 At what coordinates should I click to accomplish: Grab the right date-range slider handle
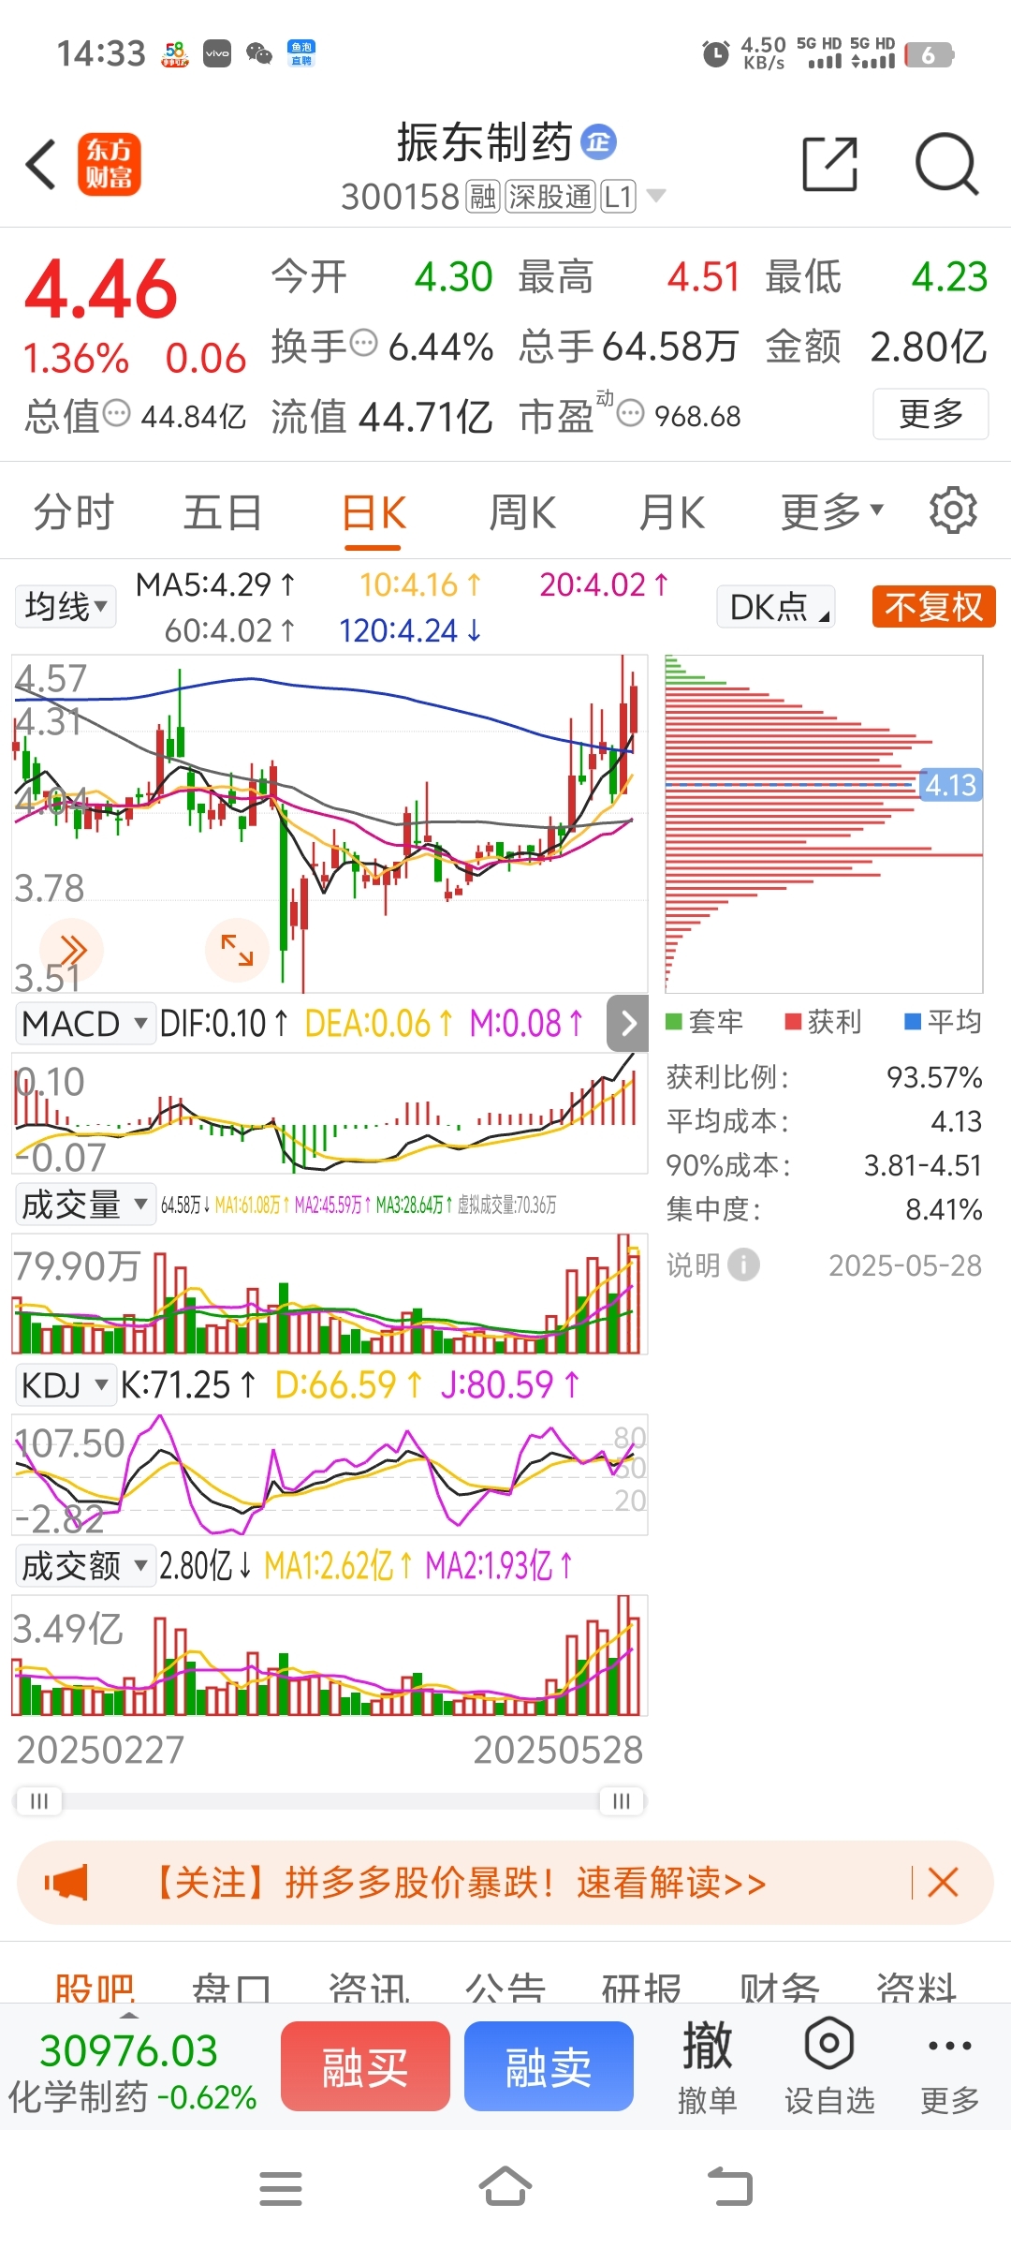pos(622,1800)
